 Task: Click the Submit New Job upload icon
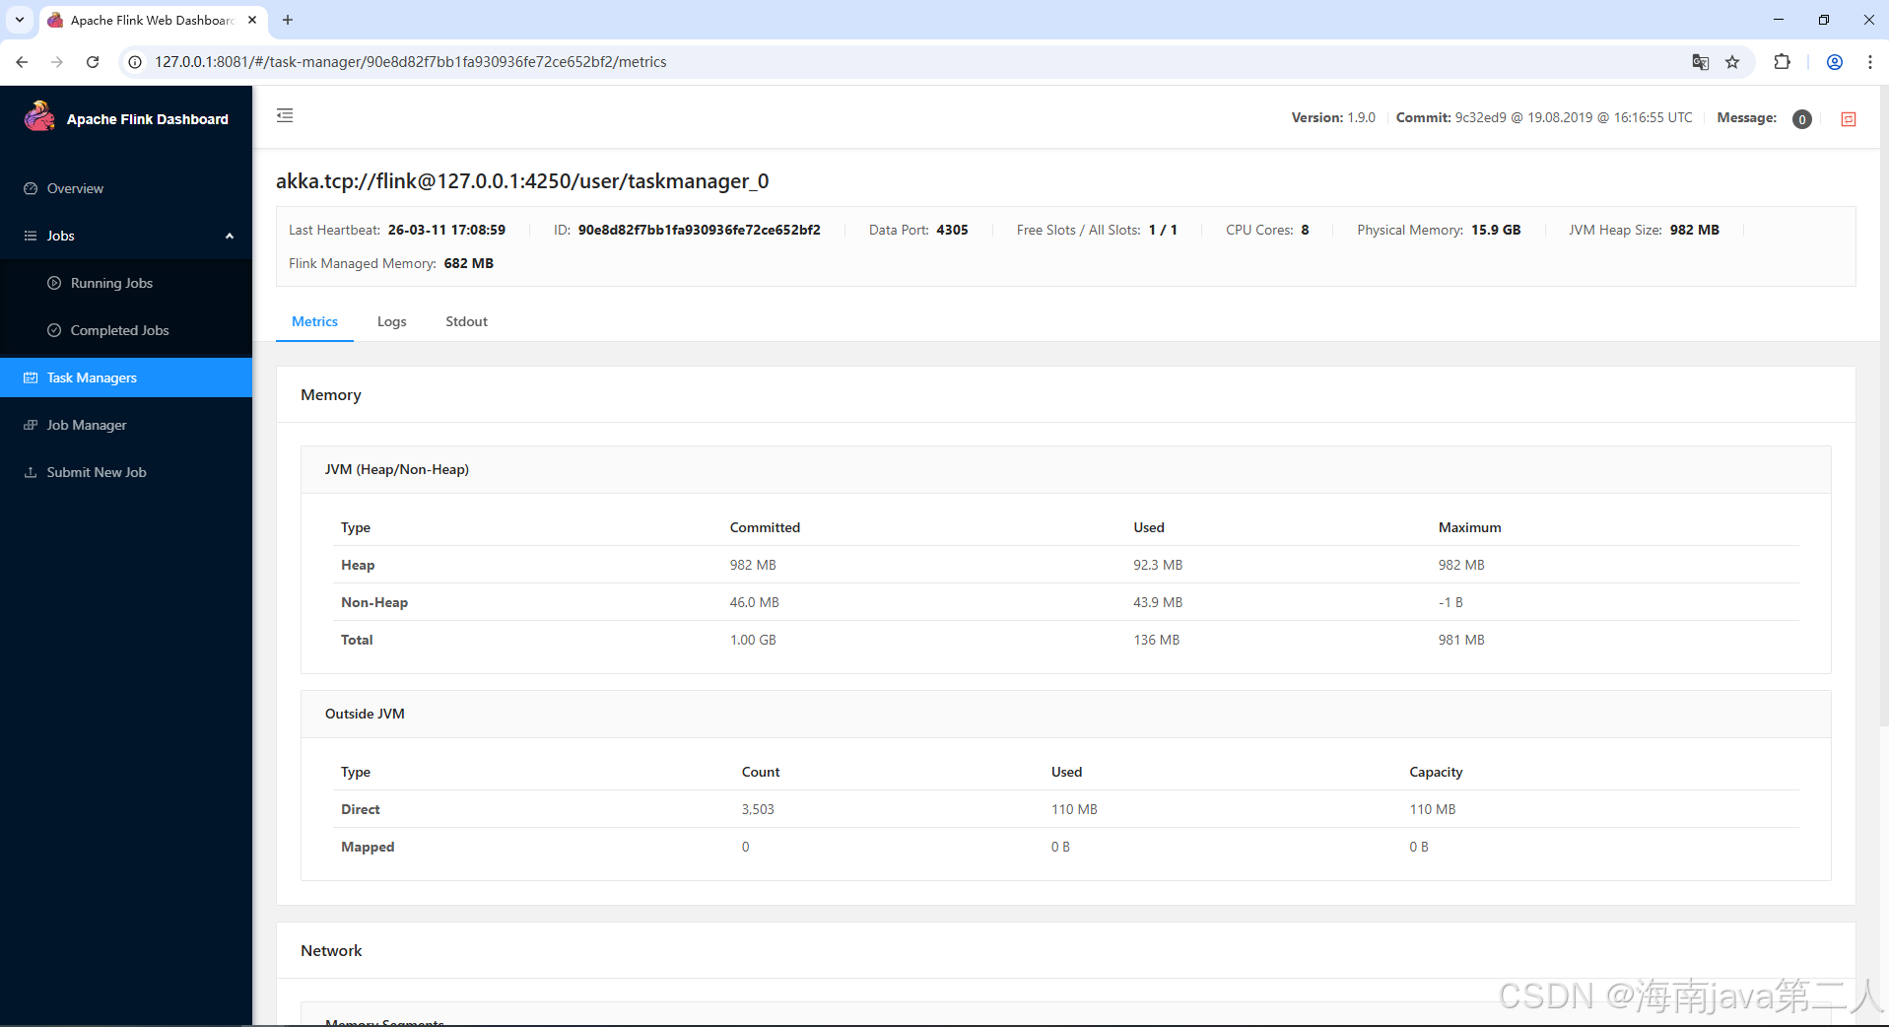coord(31,472)
